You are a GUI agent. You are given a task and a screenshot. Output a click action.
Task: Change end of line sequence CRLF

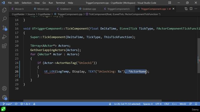[167, 104]
